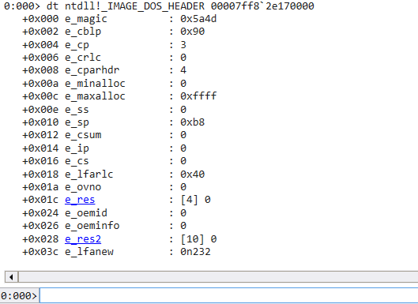Click the e_maxalloc value 0xffff
Viewport: 418px width, 304px height.
[198, 96]
